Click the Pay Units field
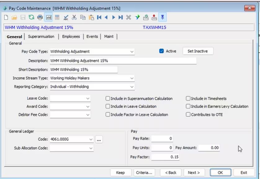The height and width of the screenshot is (179, 260). (162, 148)
